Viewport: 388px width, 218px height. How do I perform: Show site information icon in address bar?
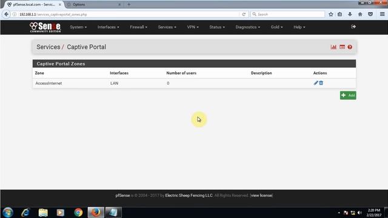click(15, 15)
